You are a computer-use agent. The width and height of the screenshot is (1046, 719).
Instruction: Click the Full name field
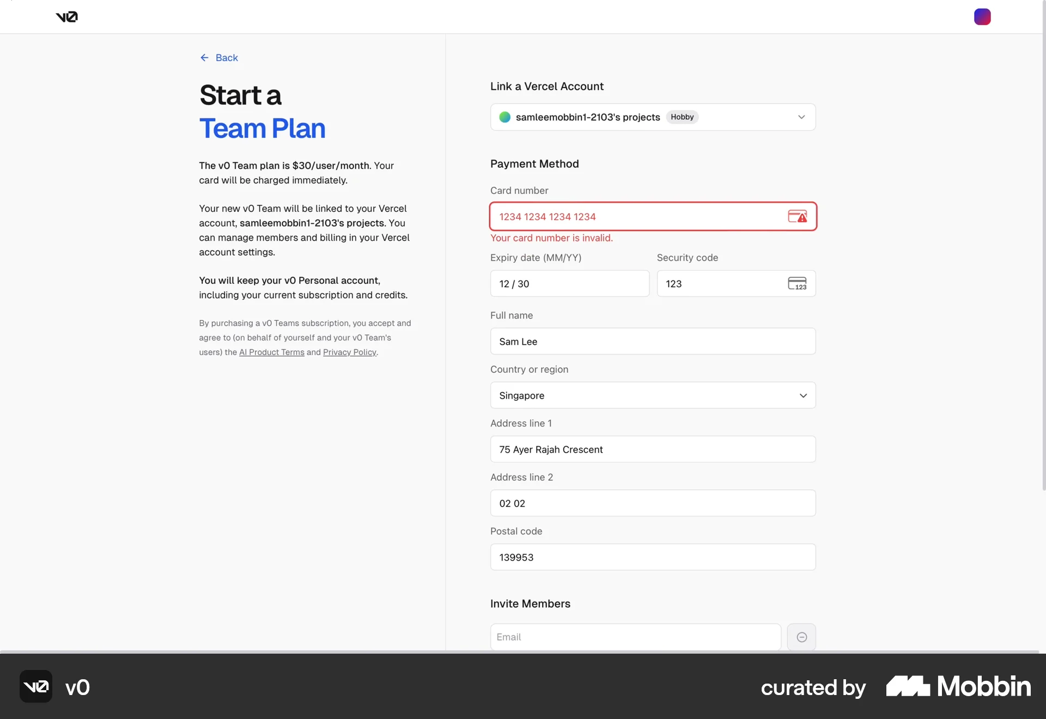652,342
